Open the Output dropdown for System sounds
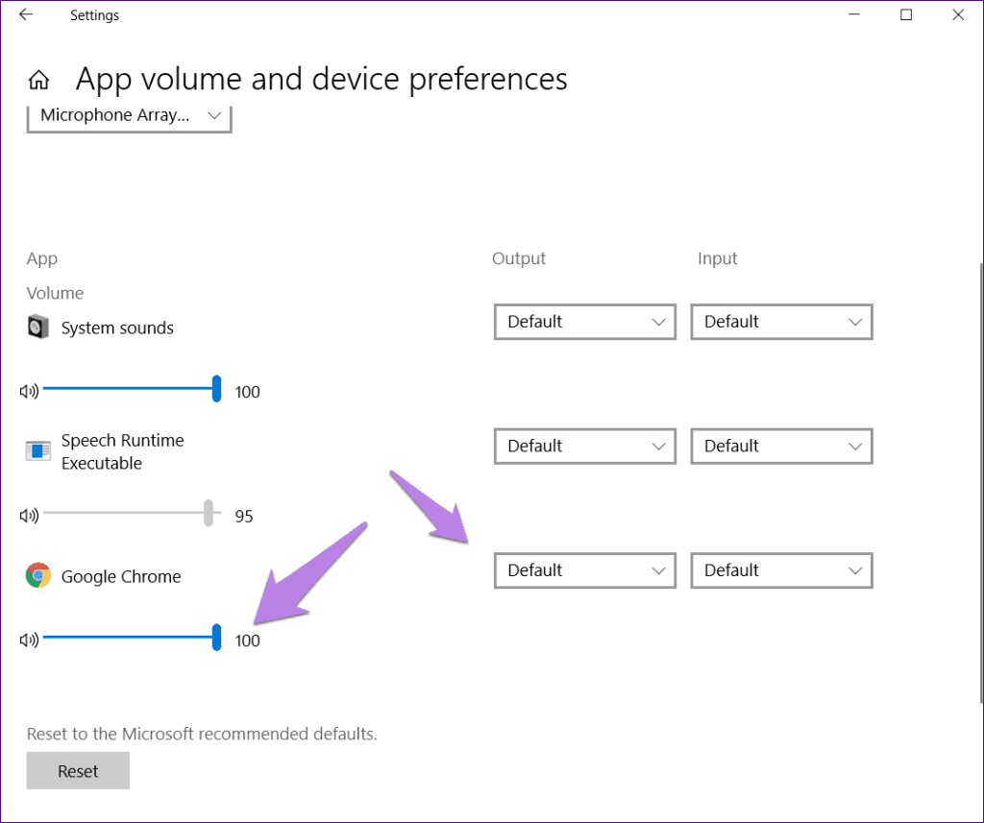 pyautogui.click(x=584, y=322)
